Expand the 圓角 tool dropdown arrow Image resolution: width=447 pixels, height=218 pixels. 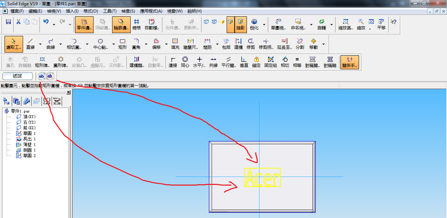(146, 44)
